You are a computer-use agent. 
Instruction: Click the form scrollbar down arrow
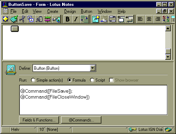168,57
